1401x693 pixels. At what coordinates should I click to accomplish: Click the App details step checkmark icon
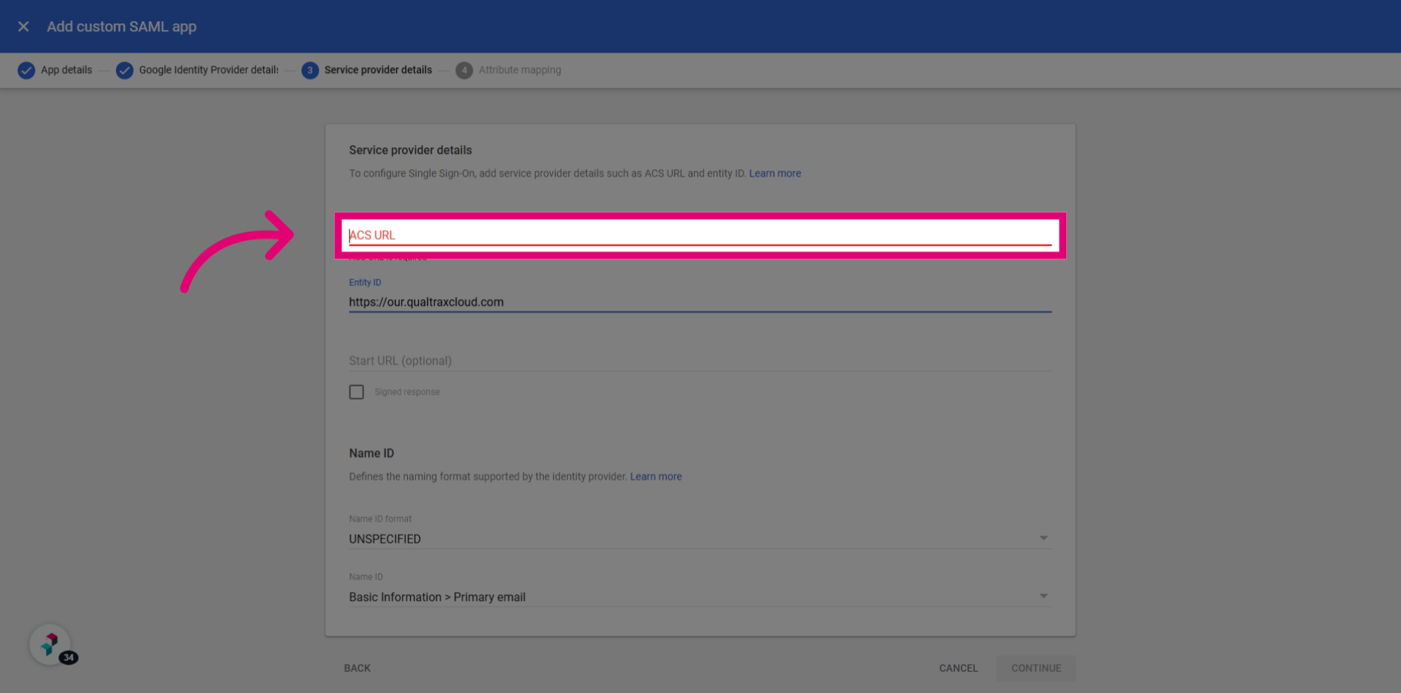(26, 70)
